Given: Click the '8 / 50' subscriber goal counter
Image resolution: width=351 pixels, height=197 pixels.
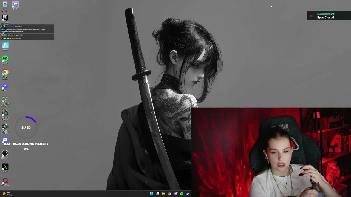Looking at the screenshot, I should [x=26, y=128].
